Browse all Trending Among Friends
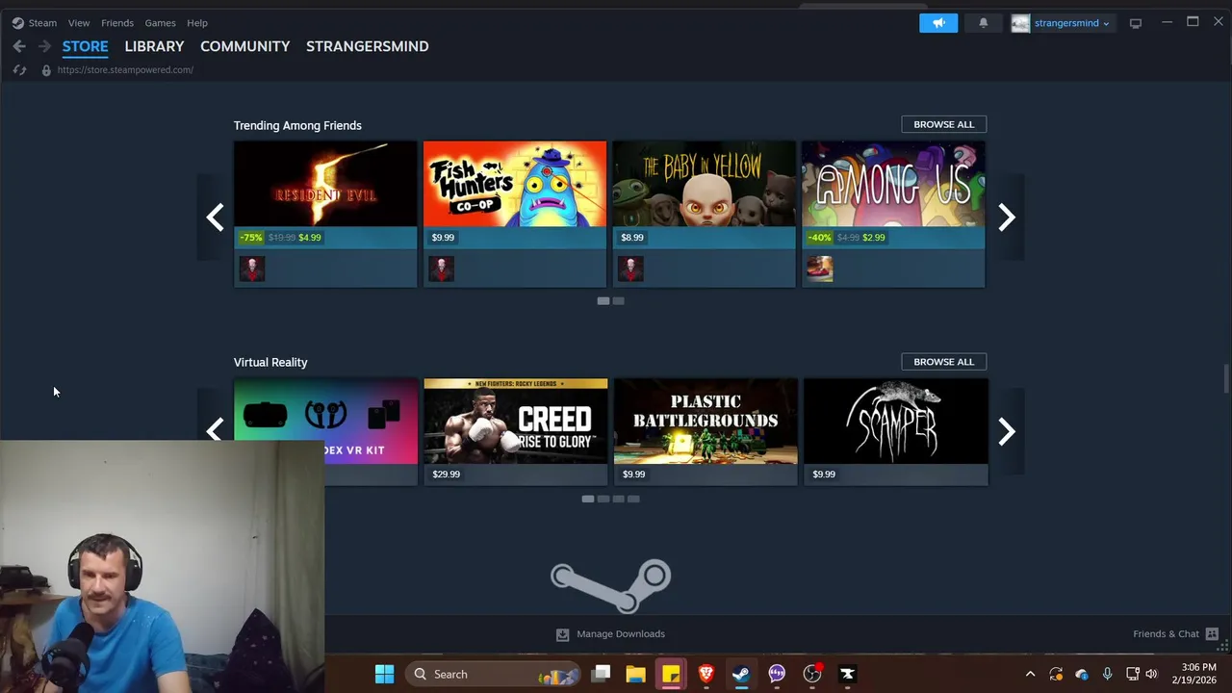Image resolution: width=1232 pixels, height=693 pixels. click(x=943, y=124)
